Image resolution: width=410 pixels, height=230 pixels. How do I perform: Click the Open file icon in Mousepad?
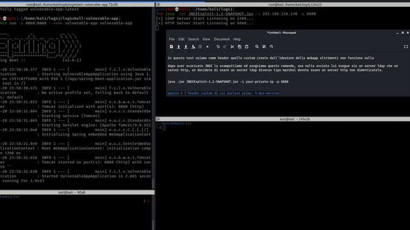[x=179, y=47]
